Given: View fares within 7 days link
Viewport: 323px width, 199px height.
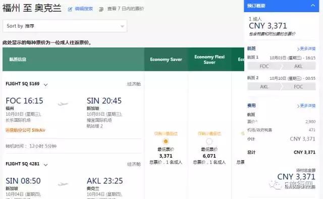Looking at the screenshot, I should (x=126, y=9).
